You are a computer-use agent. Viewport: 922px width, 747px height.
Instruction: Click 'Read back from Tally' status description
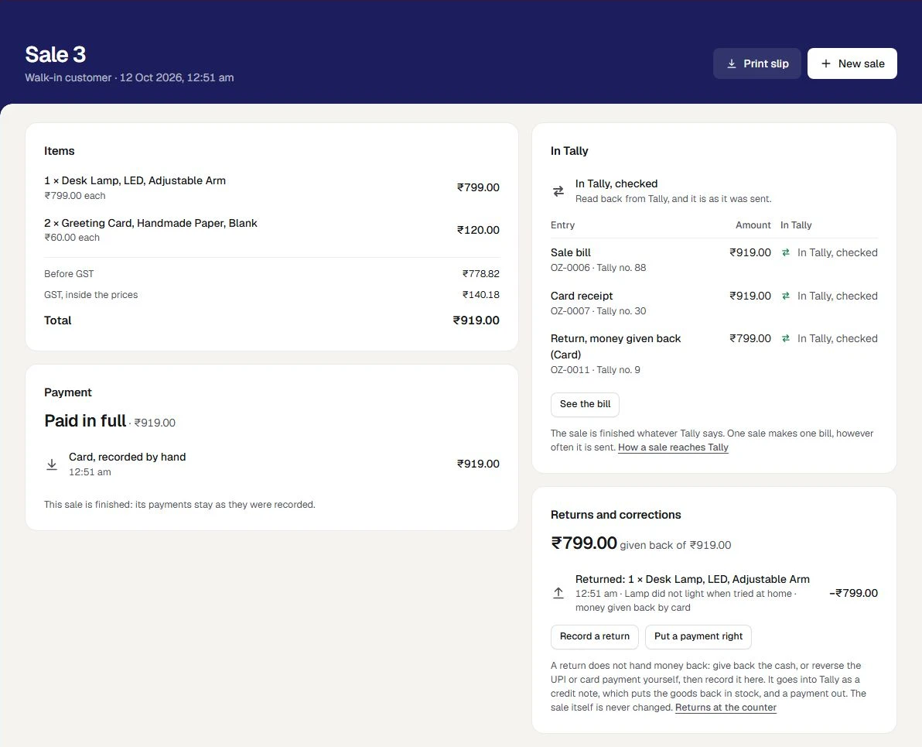(x=673, y=199)
